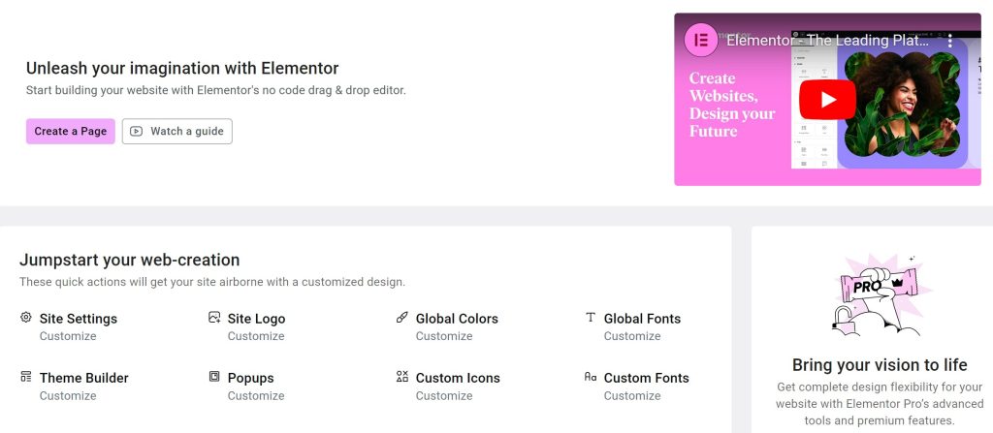Open the video three-dot options menu
993x433 pixels.
click(x=950, y=41)
